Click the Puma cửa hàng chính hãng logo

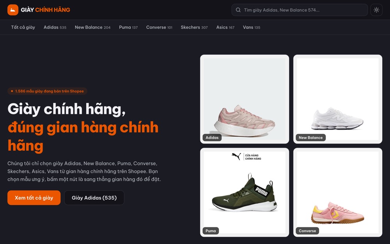pyautogui.click(x=246, y=157)
